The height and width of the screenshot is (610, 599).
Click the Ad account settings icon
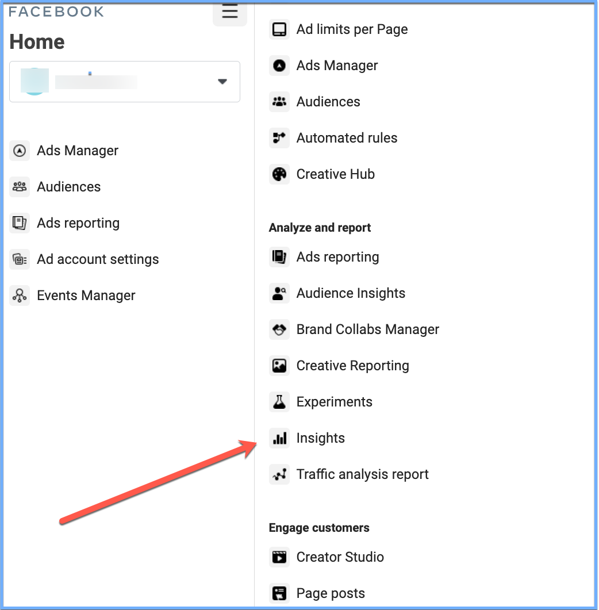20,259
